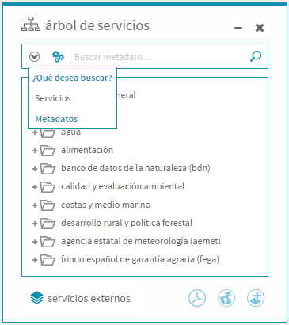Screen dimensions: 289x325
Task: Select Servicios in the search menu
Action: [53, 98]
